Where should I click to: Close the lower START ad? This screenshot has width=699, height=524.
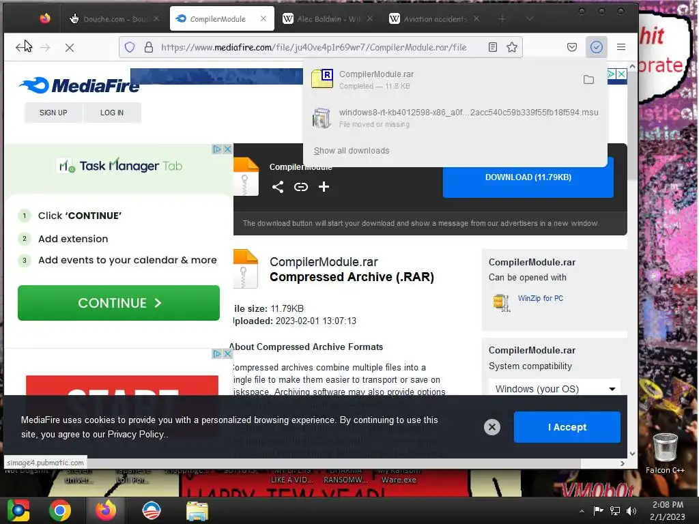pyautogui.click(x=227, y=353)
